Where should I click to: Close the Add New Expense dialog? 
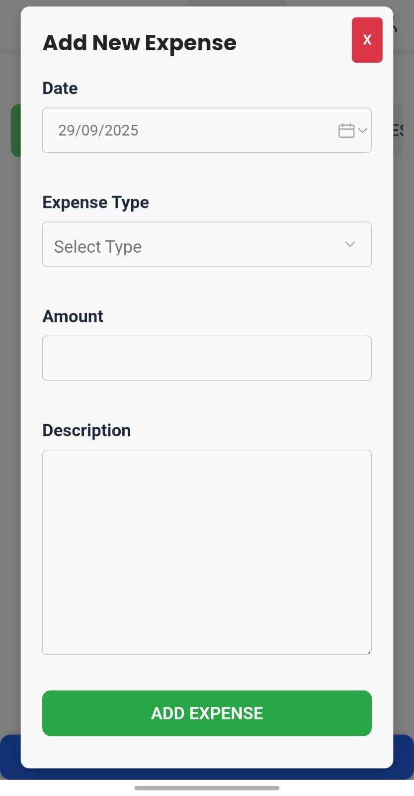(367, 39)
